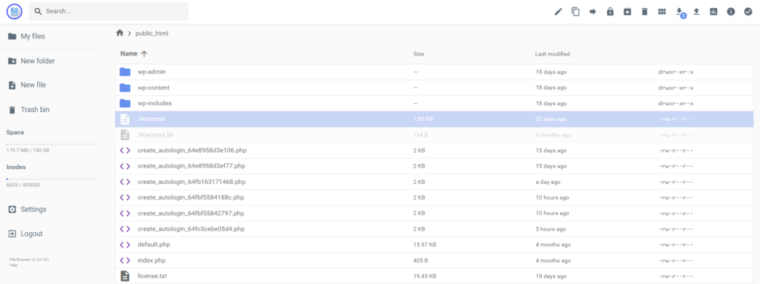The width and height of the screenshot is (760, 284).
Task: Toggle multiple selection with the checkmark icon
Action: [x=748, y=12]
